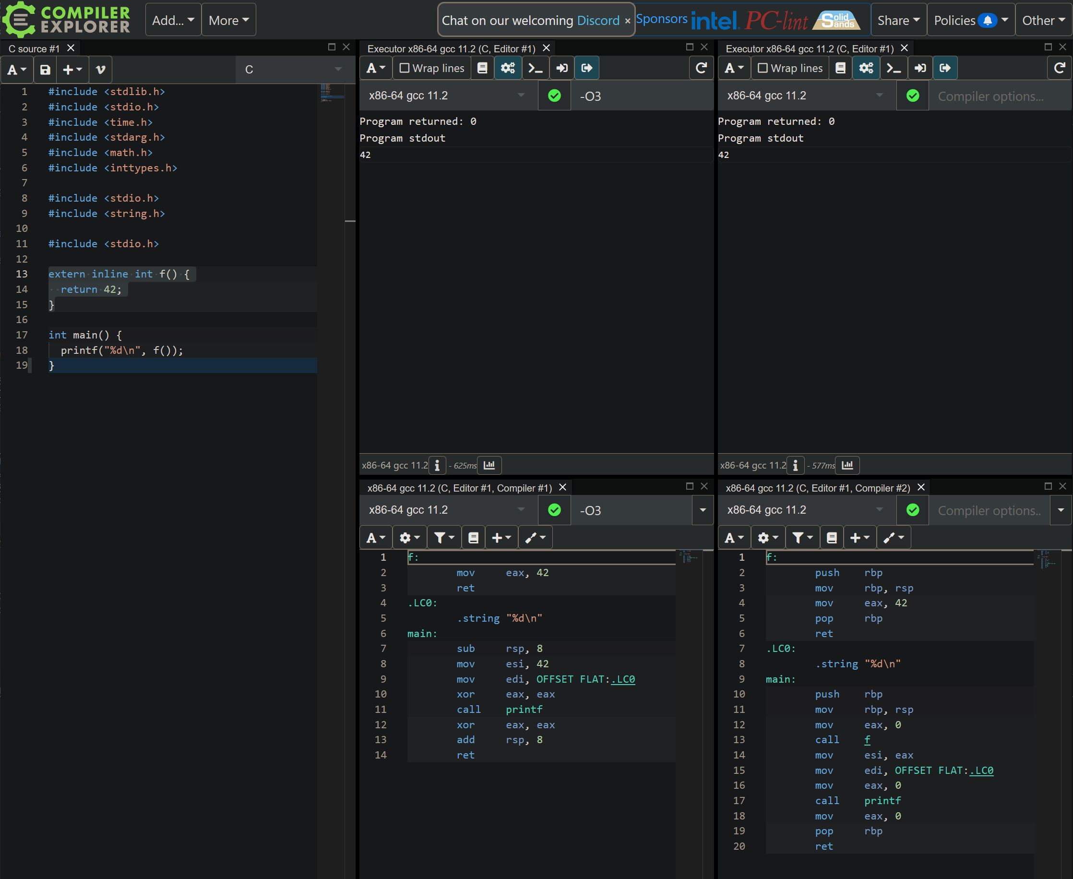Maximize the C source editor pane
This screenshot has height=879, width=1073.
click(x=332, y=47)
